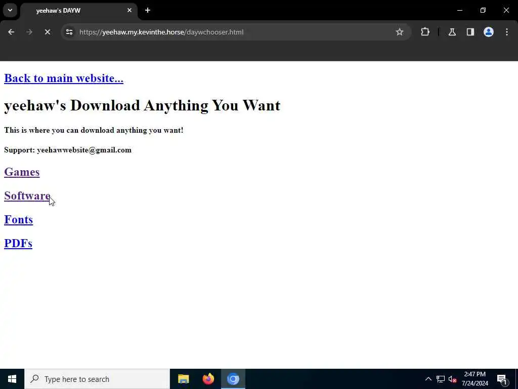Open the Windows Start menu

(x=12, y=379)
